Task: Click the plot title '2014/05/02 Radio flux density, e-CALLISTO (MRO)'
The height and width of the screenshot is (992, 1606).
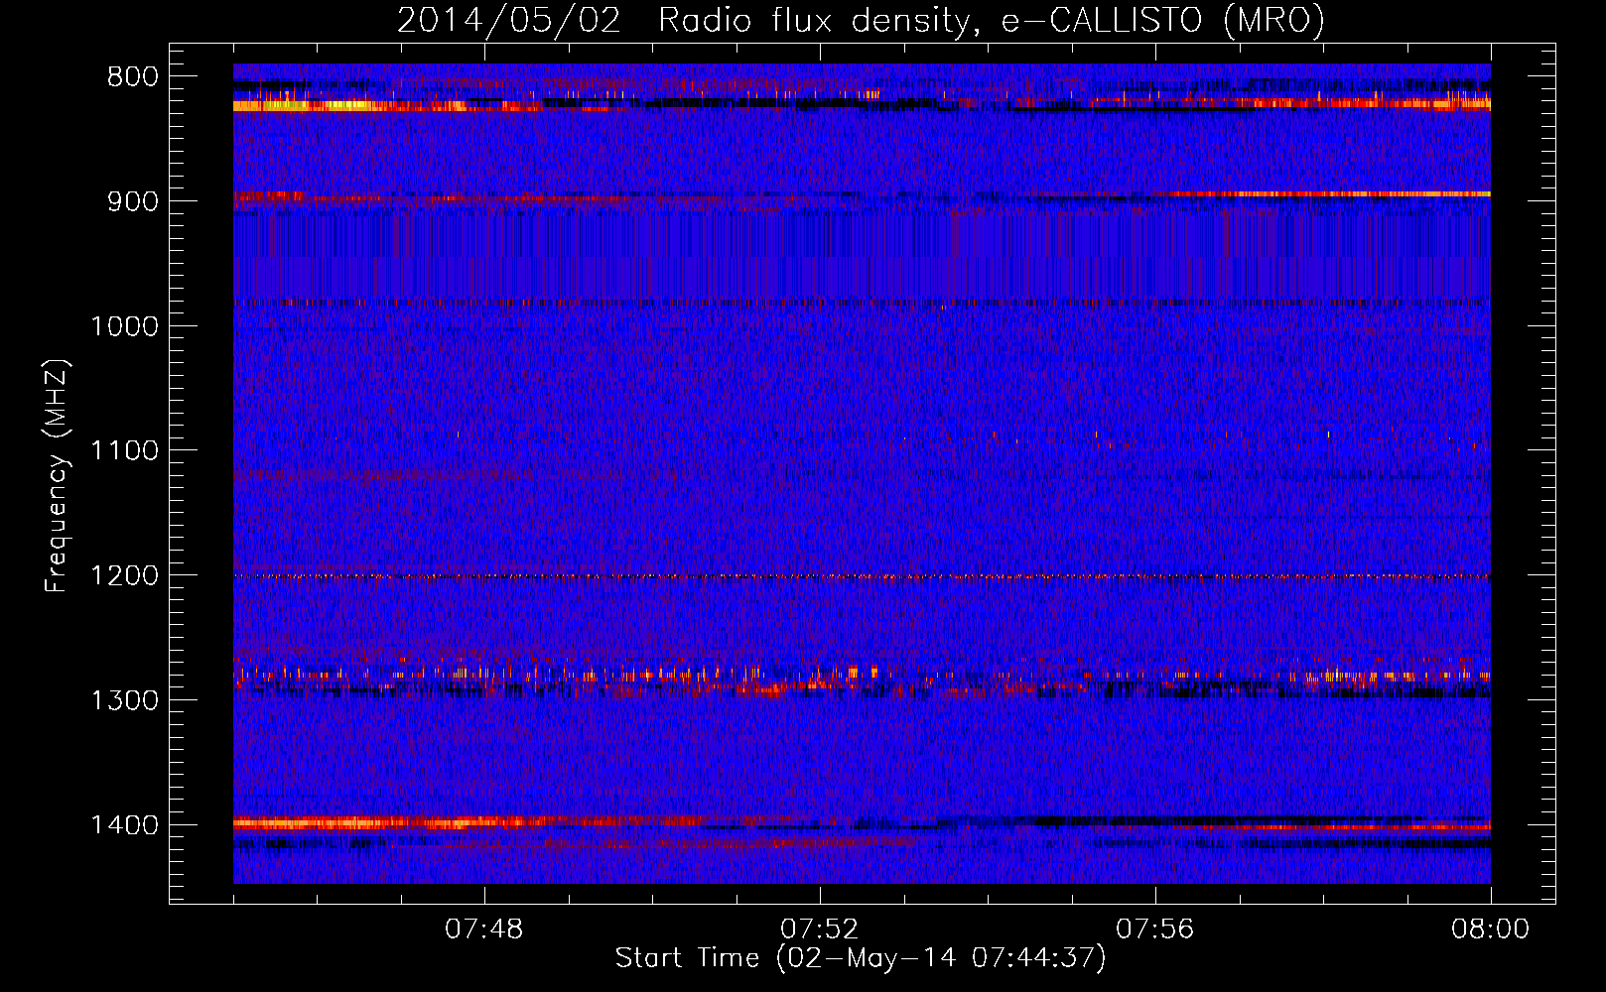Action: tap(861, 20)
